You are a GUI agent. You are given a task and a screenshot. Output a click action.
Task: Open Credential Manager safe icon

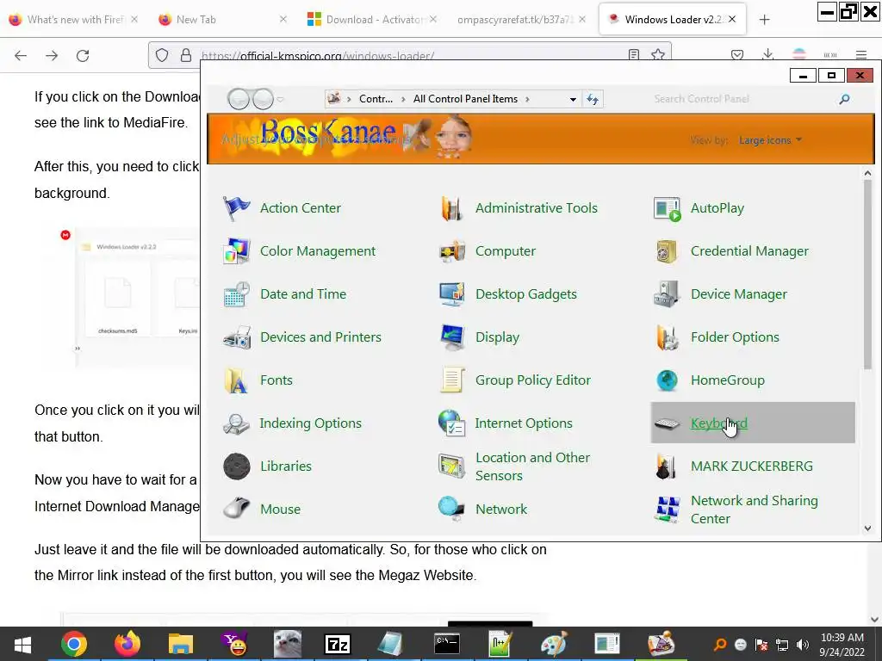(x=668, y=251)
